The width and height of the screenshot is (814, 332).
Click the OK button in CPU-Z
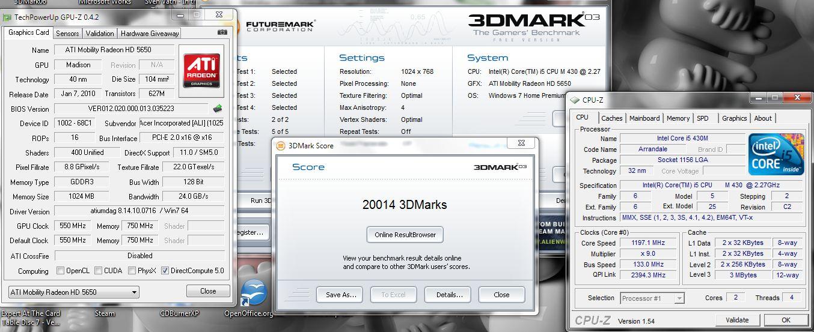tap(785, 320)
